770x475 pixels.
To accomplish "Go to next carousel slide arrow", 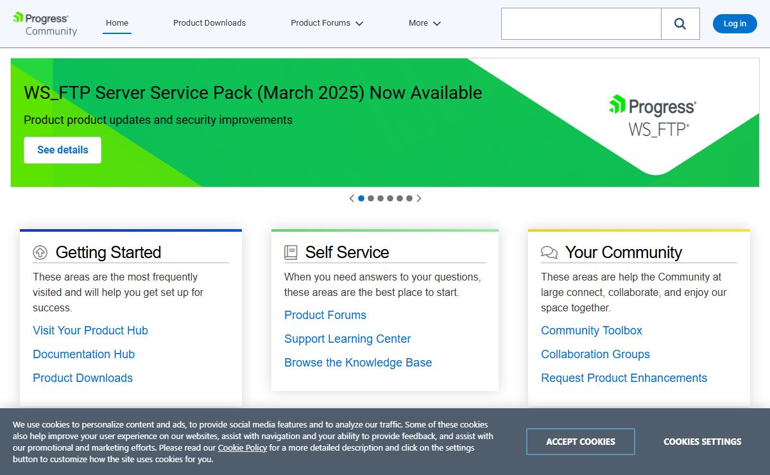I will (419, 198).
